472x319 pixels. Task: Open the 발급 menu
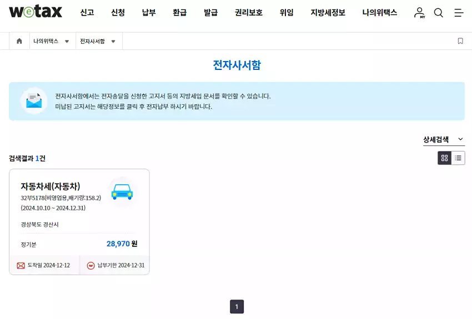pos(210,12)
